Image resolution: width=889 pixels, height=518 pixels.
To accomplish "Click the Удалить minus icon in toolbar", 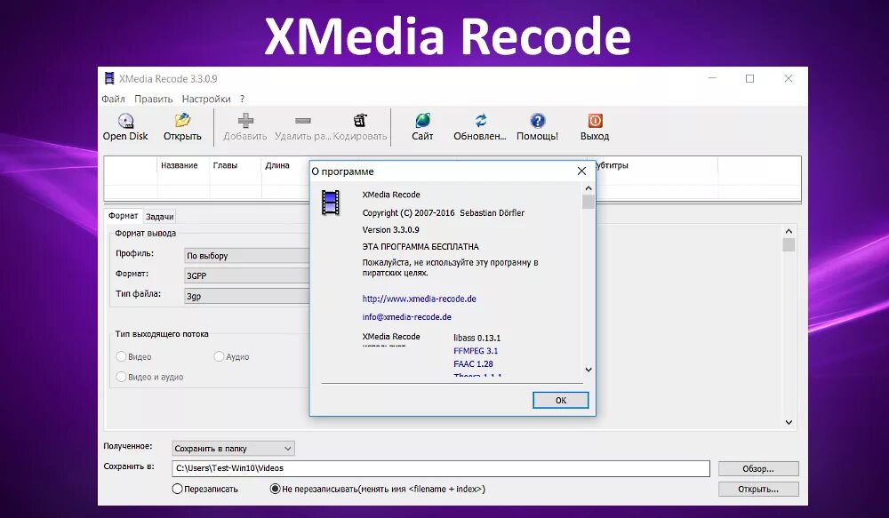I will pos(303,120).
